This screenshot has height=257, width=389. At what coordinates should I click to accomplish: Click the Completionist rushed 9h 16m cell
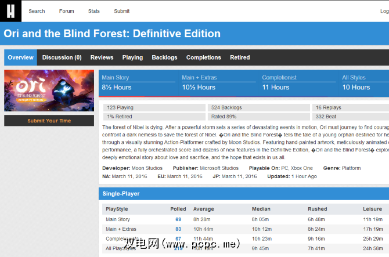(316, 238)
